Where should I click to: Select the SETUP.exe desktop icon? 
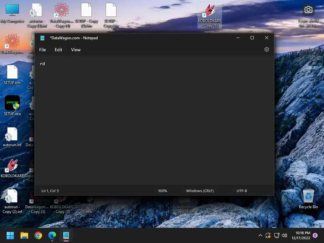click(12, 106)
